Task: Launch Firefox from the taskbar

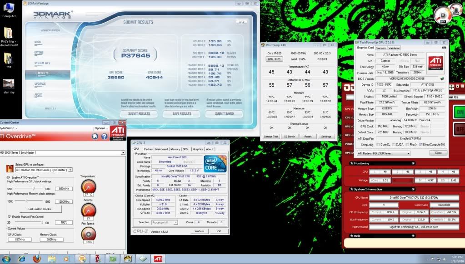Action: click(x=37, y=259)
